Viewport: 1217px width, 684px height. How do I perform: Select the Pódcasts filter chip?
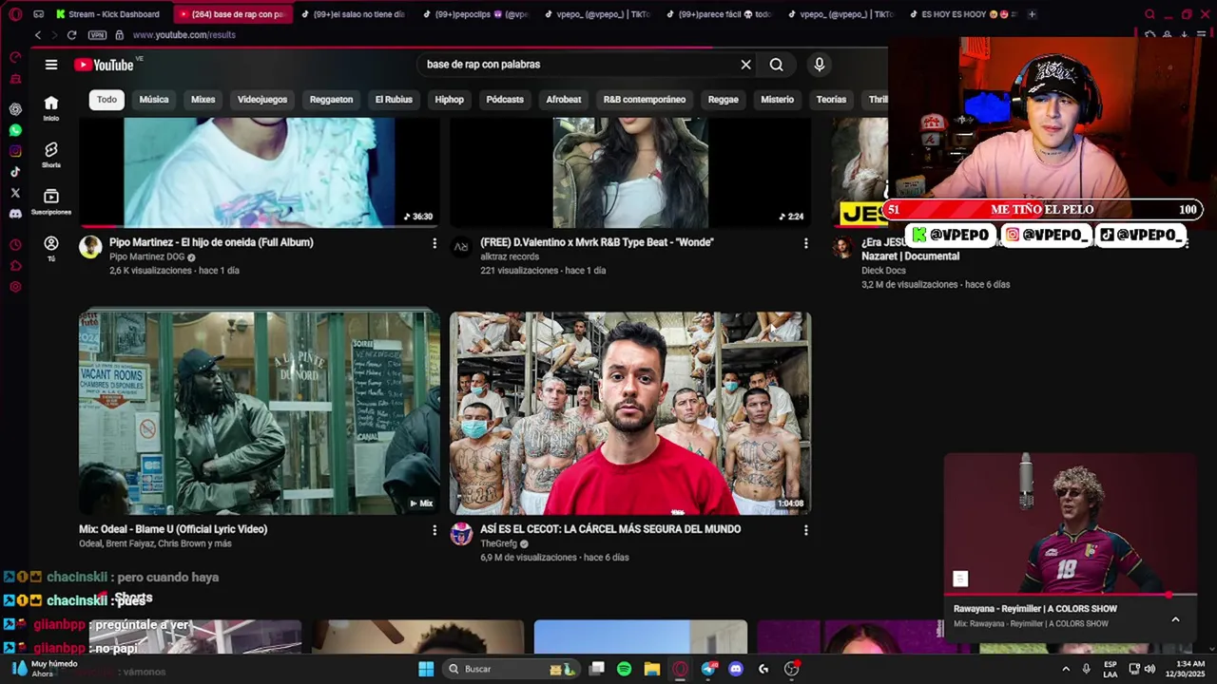tap(505, 100)
